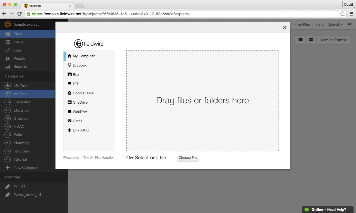Select Link (URL) source option
Viewport: 356px width, 213px height.
coord(89,130)
